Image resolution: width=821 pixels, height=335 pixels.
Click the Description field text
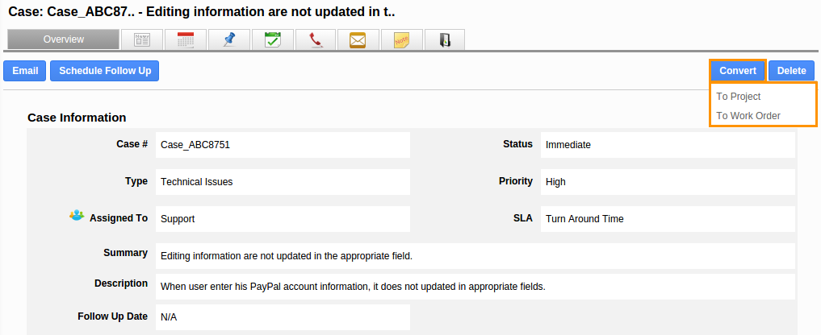click(353, 286)
